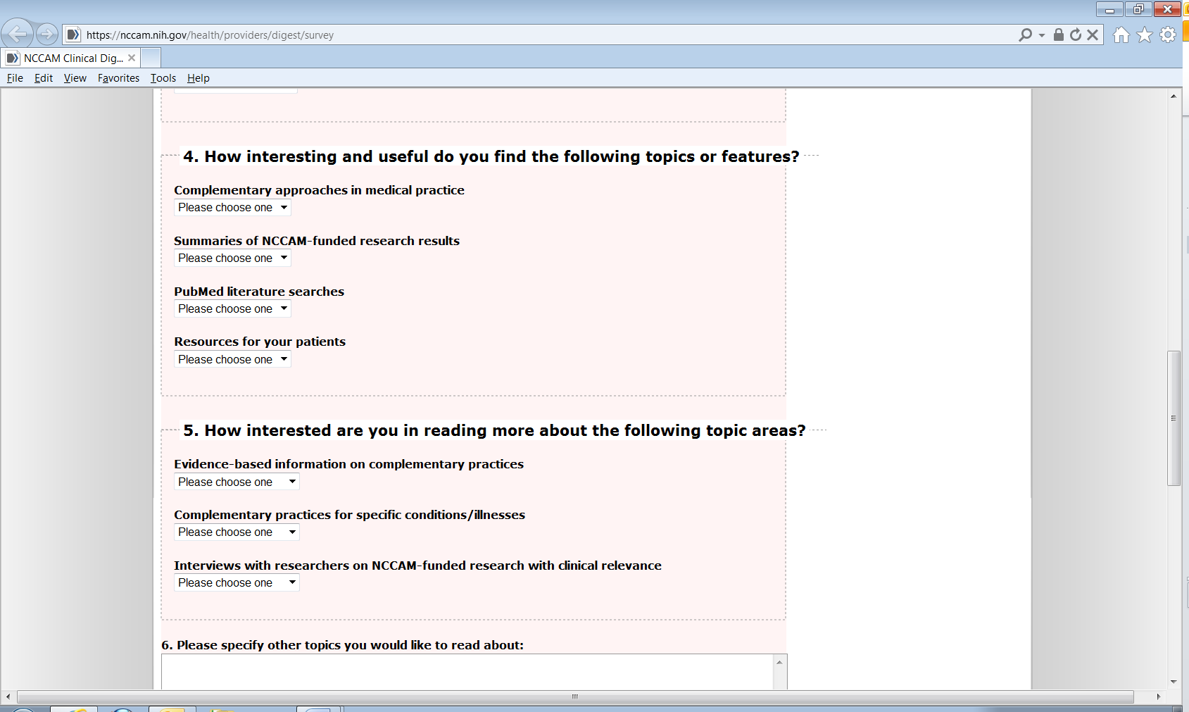Restore down the browser window
Screen dimensions: 1189x712
coord(1138,9)
